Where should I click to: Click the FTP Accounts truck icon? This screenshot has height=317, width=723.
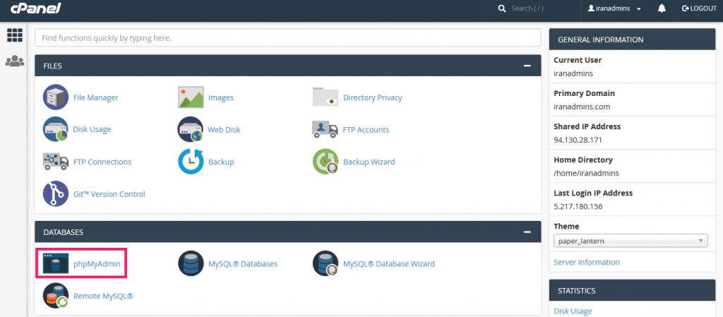tap(325, 129)
